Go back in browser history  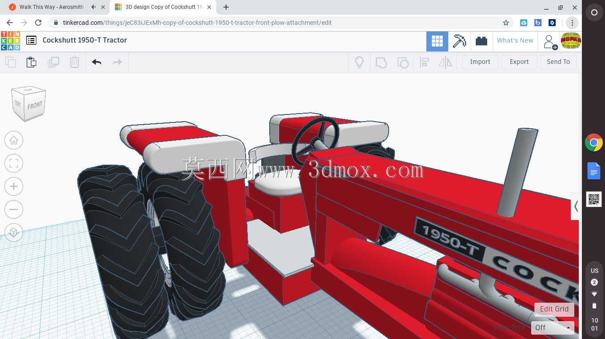10,23
